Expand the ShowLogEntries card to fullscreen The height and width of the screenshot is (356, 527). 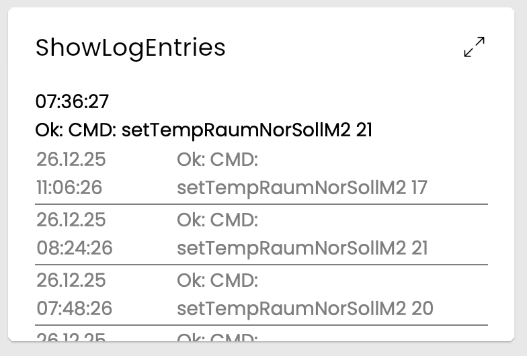[x=475, y=47]
